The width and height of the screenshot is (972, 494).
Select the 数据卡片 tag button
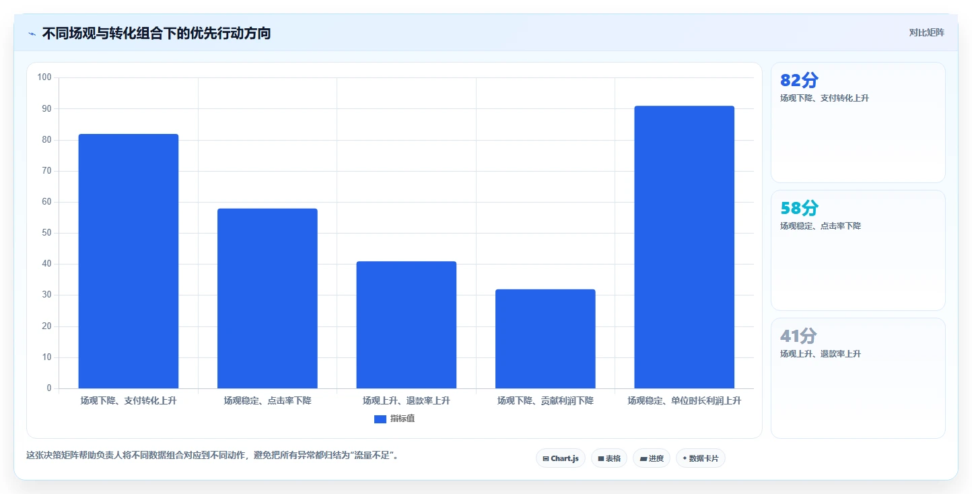click(x=701, y=458)
